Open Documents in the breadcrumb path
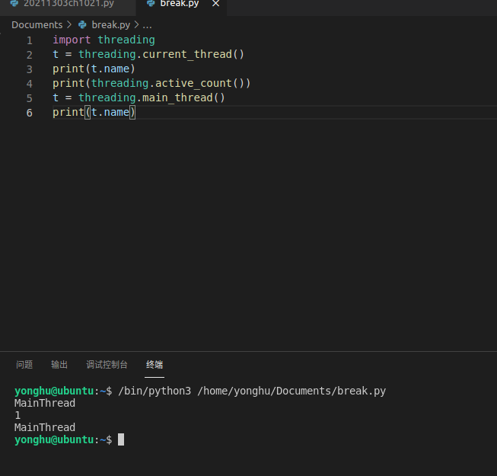Screen dimensions: 497x476 coord(37,24)
